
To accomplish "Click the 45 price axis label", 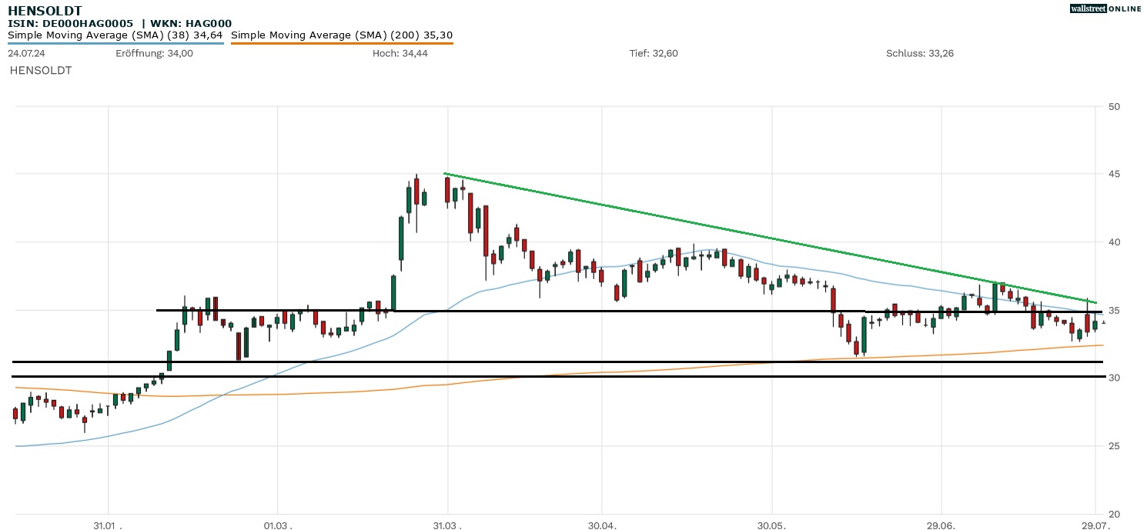I will coord(1114,174).
